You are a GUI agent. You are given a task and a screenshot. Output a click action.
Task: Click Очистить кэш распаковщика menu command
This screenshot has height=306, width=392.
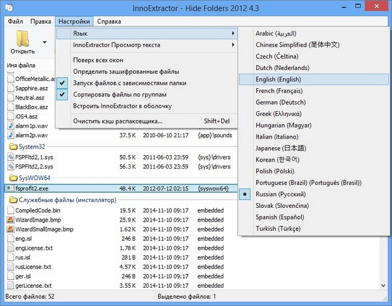point(118,121)
